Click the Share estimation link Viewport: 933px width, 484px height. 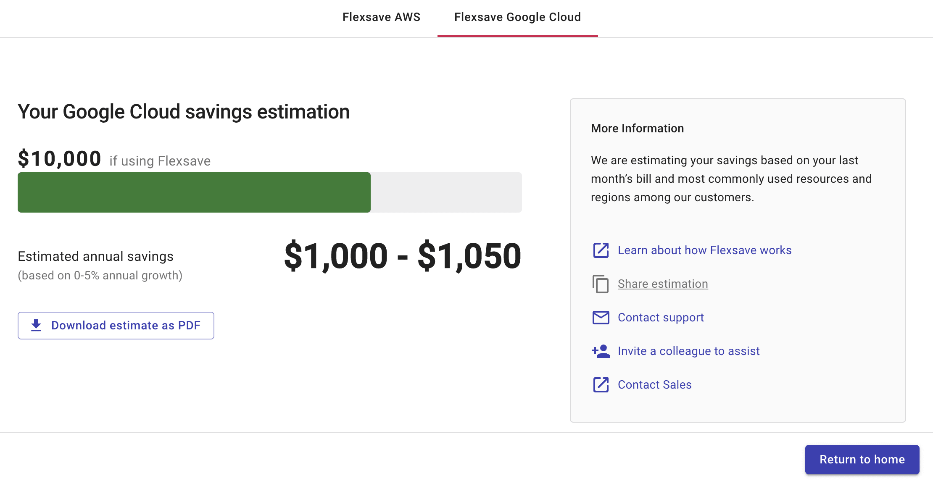click(663, 284)
